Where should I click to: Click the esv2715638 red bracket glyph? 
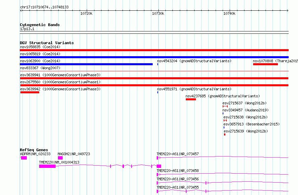pos(225,120)
